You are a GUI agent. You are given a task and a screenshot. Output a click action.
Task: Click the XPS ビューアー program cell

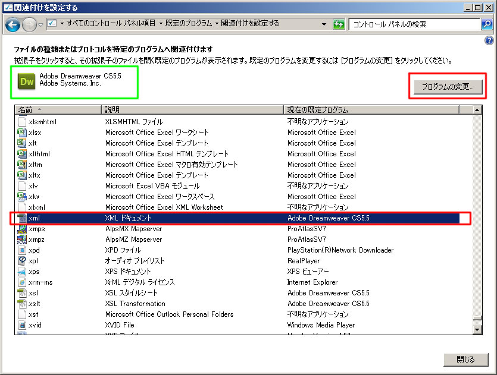point(308,272)
